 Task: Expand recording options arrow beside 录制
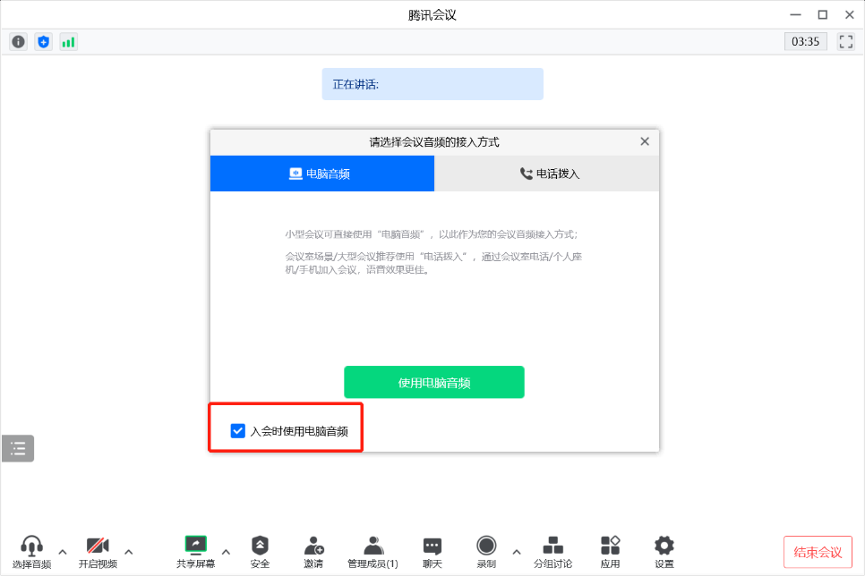[x=517, y=552]
